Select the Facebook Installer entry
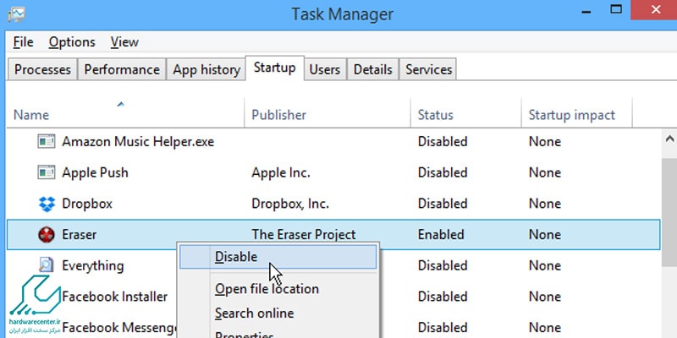This screenshot has height=338, width=677. 115,297
